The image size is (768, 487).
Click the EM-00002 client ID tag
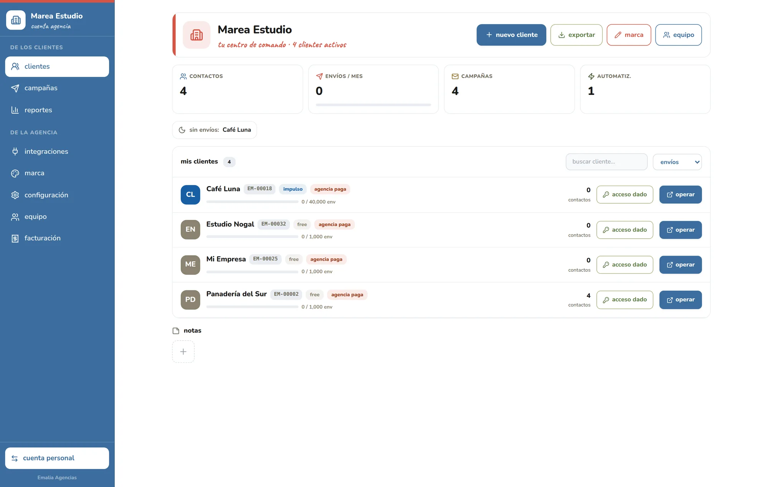286,294
